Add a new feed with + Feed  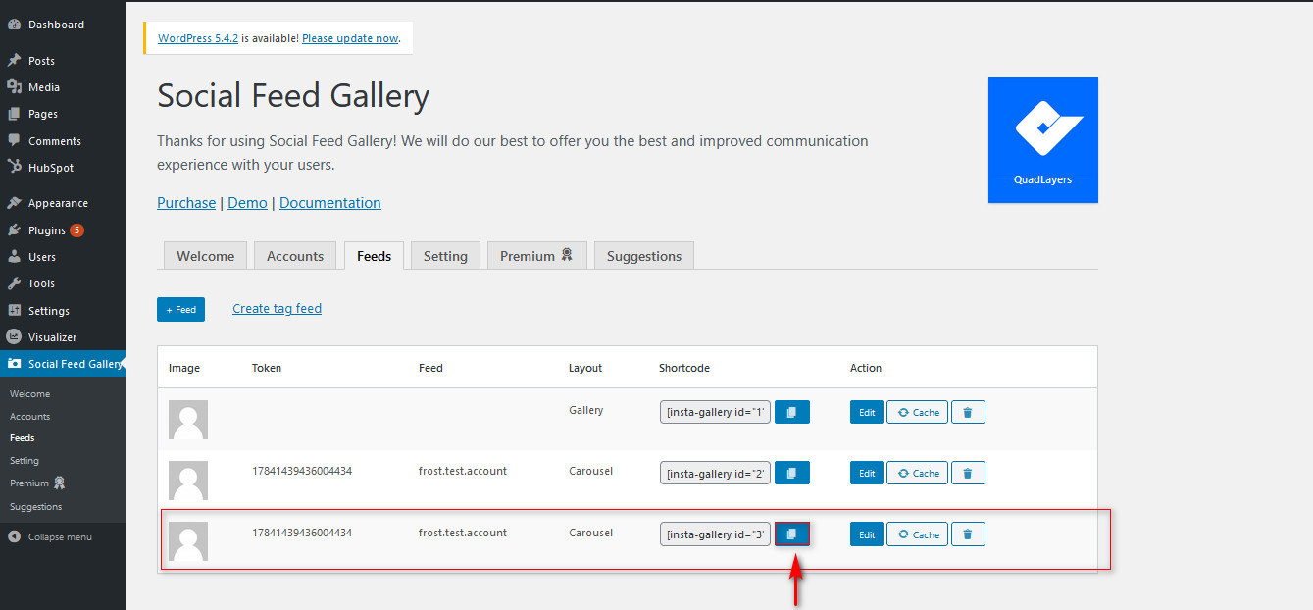coord(180,309)
